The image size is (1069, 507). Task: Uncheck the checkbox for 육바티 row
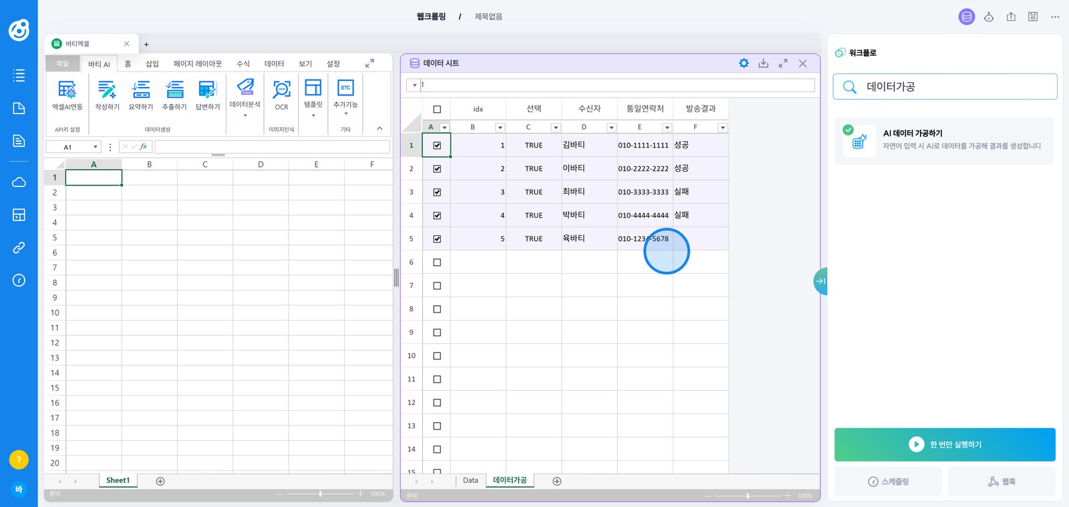(x=437, y=238)
